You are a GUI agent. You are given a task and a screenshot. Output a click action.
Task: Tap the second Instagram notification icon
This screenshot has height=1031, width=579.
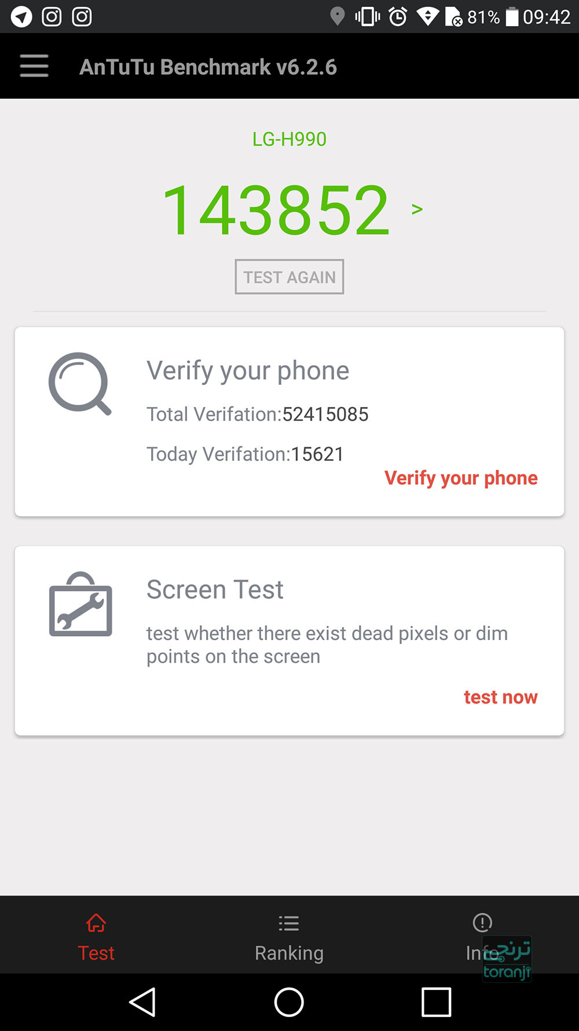(82, 16)
